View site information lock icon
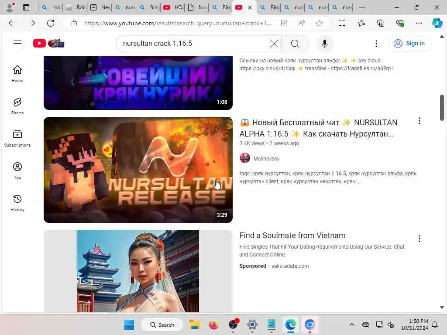447x335 pixels. [x=74, y=23]
